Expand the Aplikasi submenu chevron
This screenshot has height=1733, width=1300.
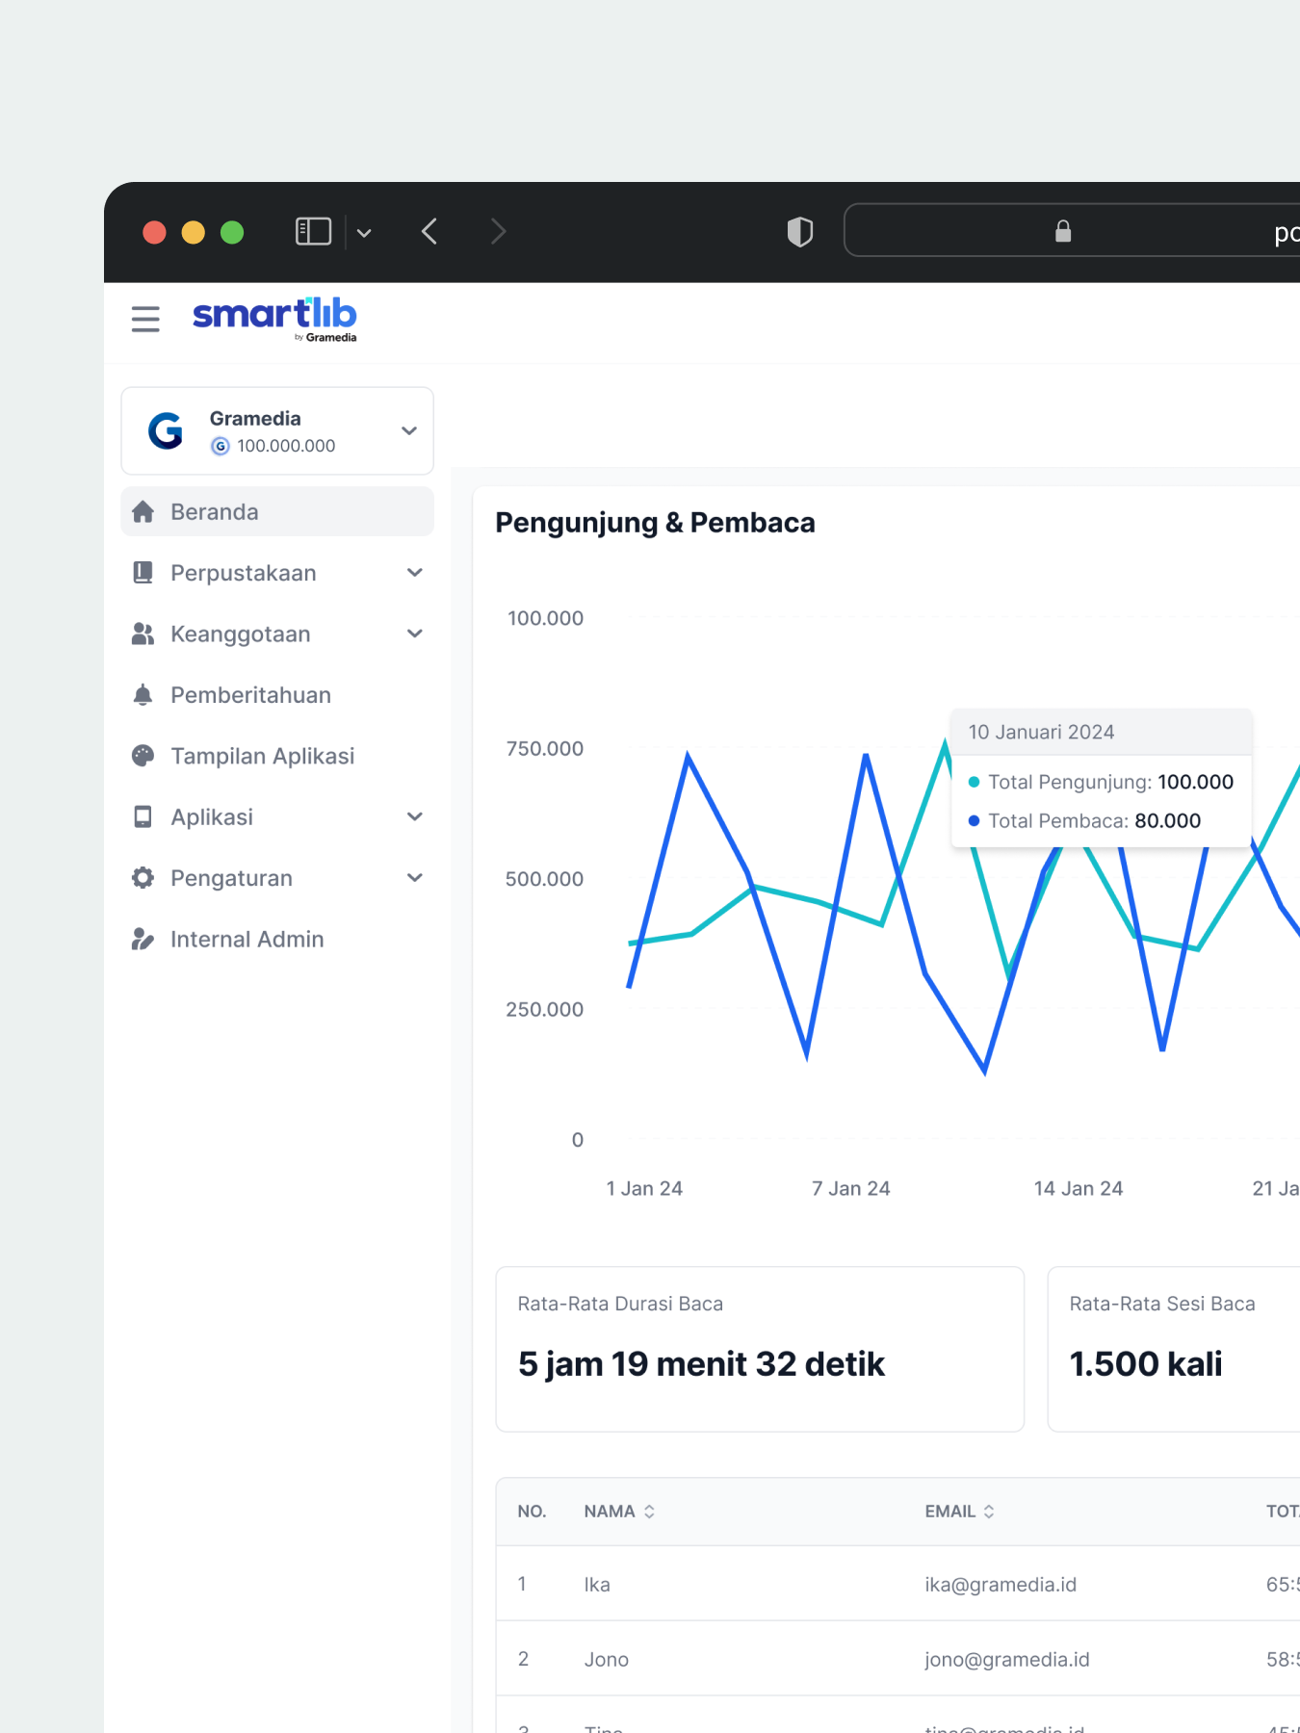[415, 816]
